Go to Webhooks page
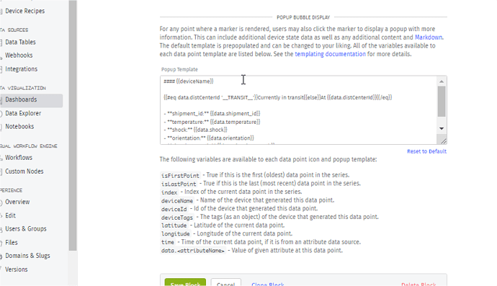 pyautogui.click(x=19, y=55)
